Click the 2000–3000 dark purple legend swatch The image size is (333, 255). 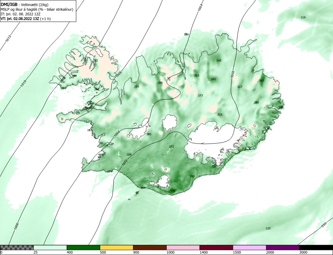click(x=283, y=247)
